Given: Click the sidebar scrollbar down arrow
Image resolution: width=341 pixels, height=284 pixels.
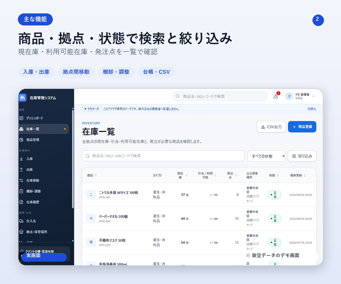Looking at the screenshot, I should [x=73, y=241].
